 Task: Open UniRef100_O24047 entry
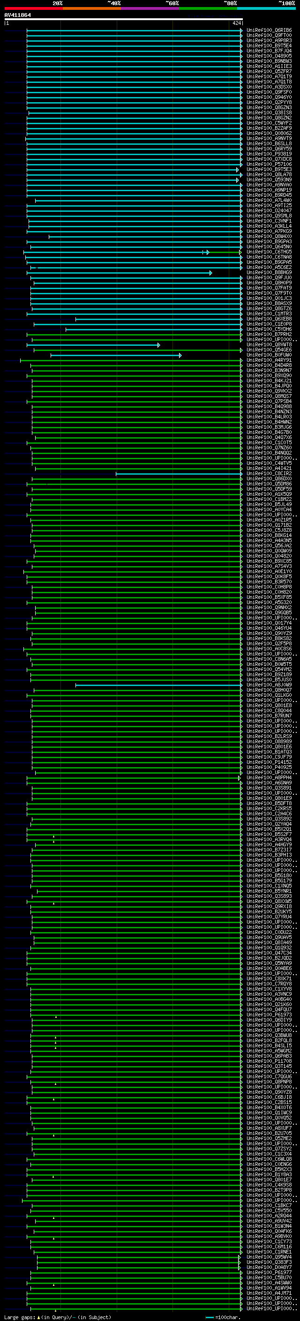click(269, 211)
